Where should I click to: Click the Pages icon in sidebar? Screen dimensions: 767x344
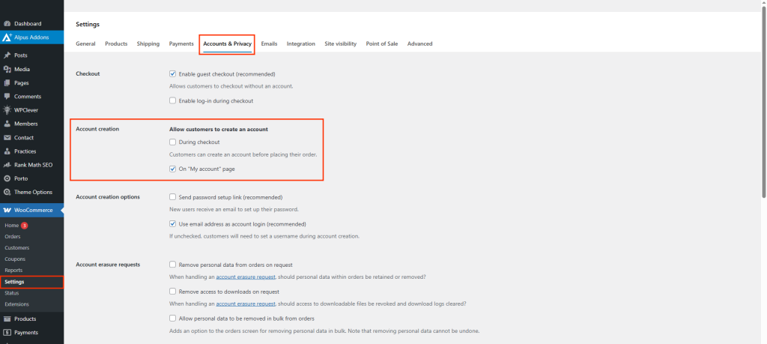(x=7, y=82)
